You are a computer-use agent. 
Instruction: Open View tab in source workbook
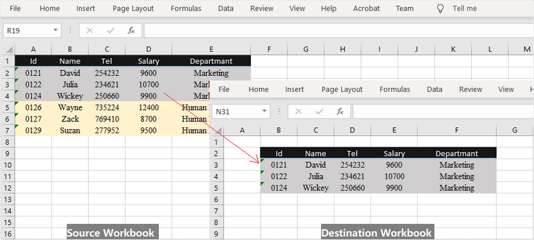point(297,9)
